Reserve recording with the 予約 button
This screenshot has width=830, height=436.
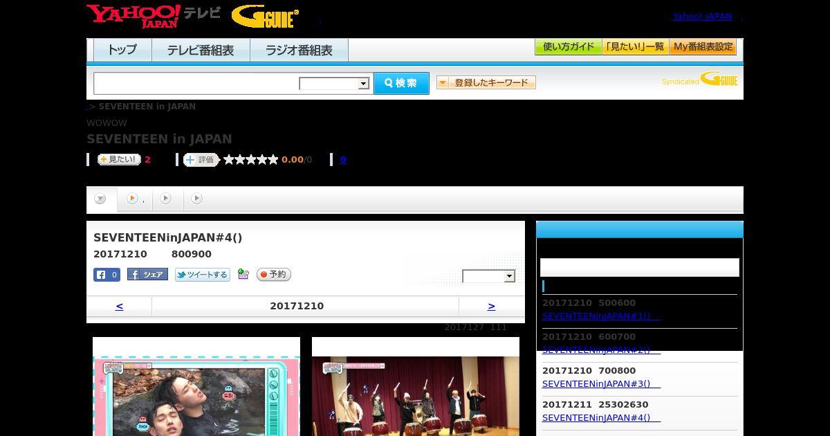click(274, 275)
